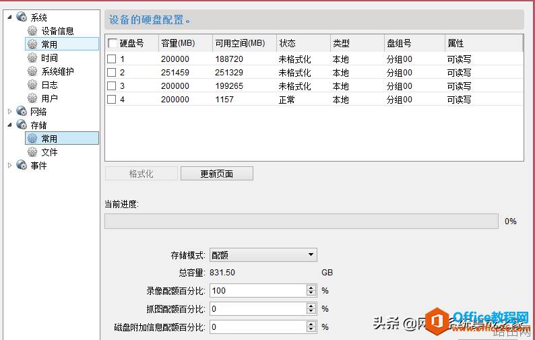Click the 抓图配额百分比 input field

[258, 308]
